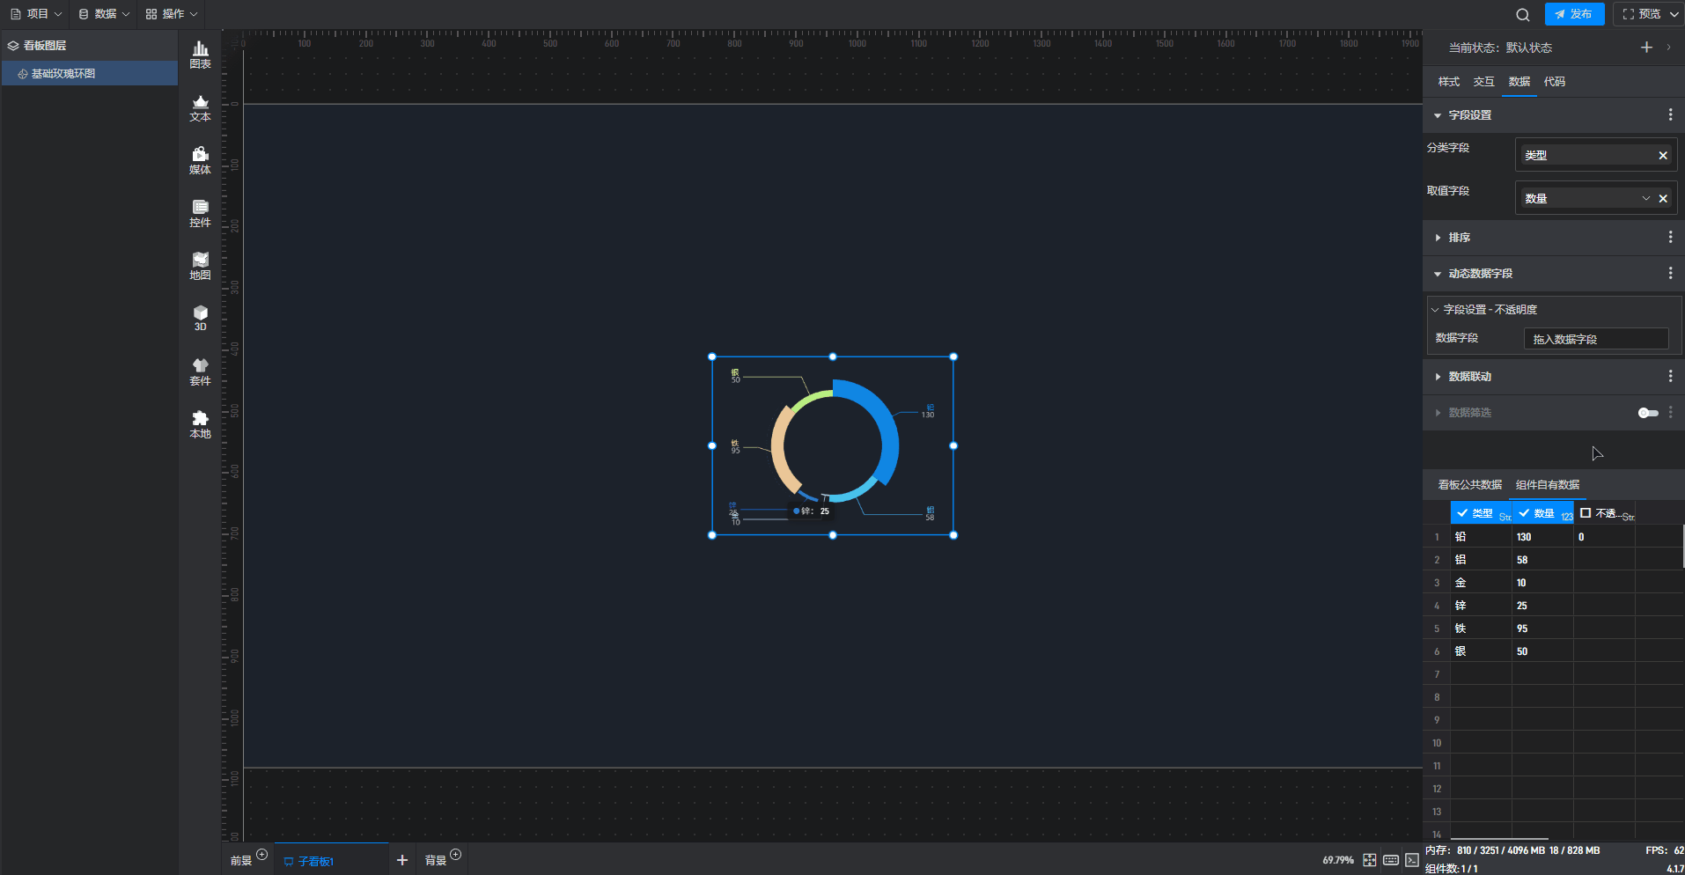Open the 项目 menu
The width and height of the screenshot is (1685, 875).
36,14
